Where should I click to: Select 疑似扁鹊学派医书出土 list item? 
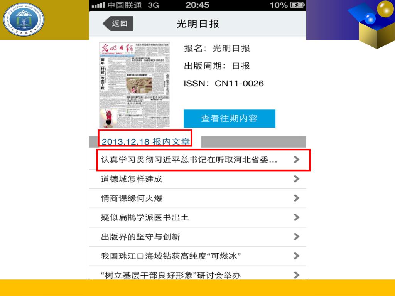point(198,217)
